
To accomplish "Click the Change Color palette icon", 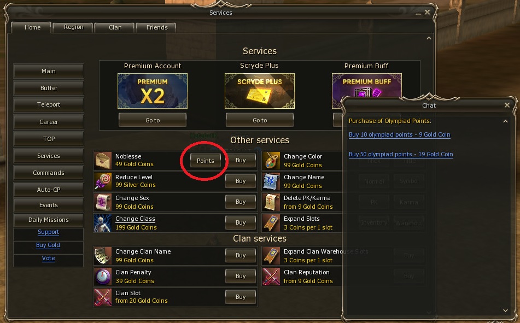I will click(x=272, y=161).
